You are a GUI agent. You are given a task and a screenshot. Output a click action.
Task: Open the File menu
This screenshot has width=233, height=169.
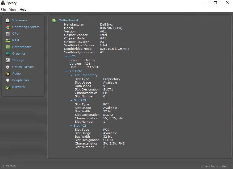3,10
